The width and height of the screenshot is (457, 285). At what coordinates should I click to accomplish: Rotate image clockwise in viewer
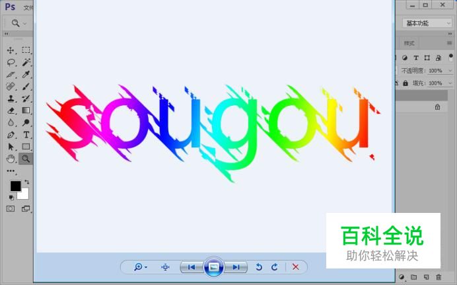[x=274, y=267]
